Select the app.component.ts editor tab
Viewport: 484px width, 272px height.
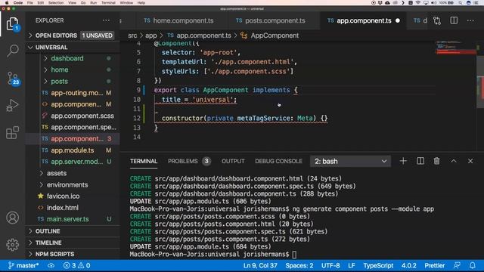click(364, 20)
